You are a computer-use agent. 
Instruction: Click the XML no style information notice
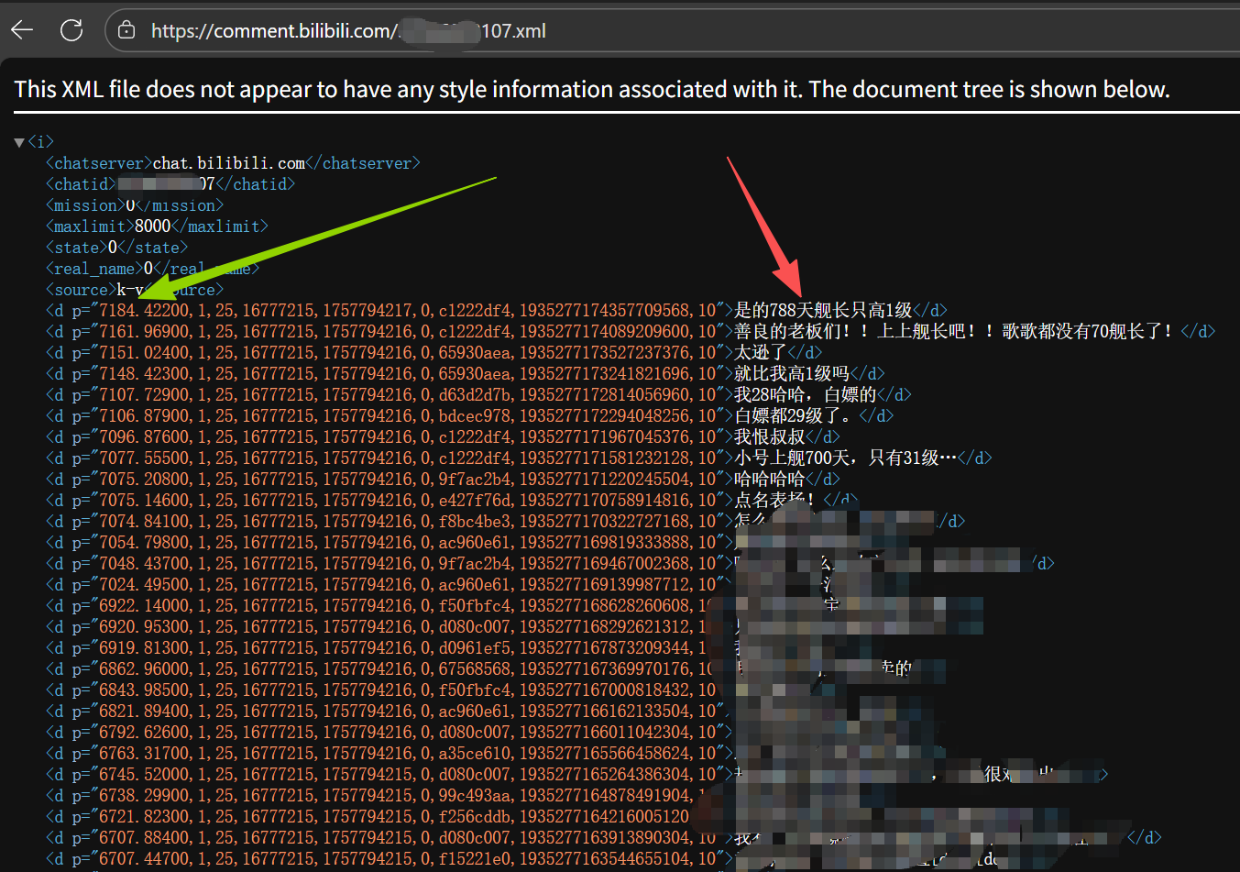592,90
